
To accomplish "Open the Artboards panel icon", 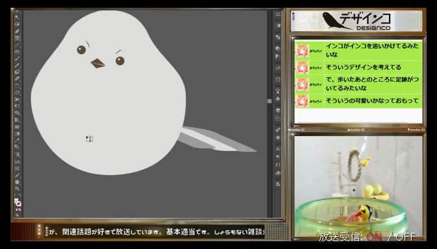I will point(278,118).
